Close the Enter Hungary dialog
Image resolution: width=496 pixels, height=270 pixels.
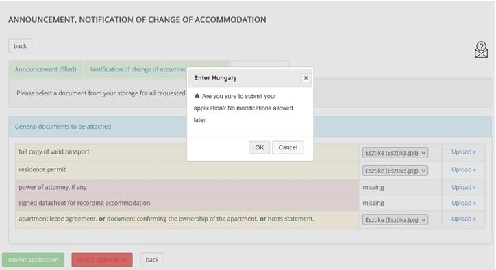306,78
